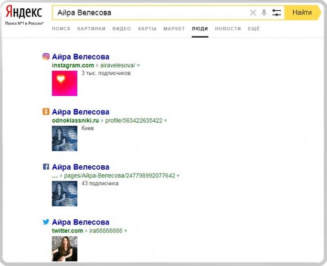The width and height of the screenshot is (327, 266).
Task: Switch to the Видео tab
Action: click(121, 29)
